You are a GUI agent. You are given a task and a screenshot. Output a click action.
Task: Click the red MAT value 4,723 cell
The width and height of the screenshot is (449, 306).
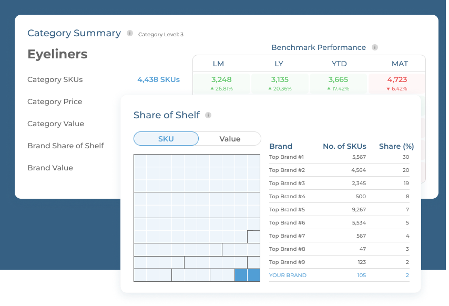397,83
